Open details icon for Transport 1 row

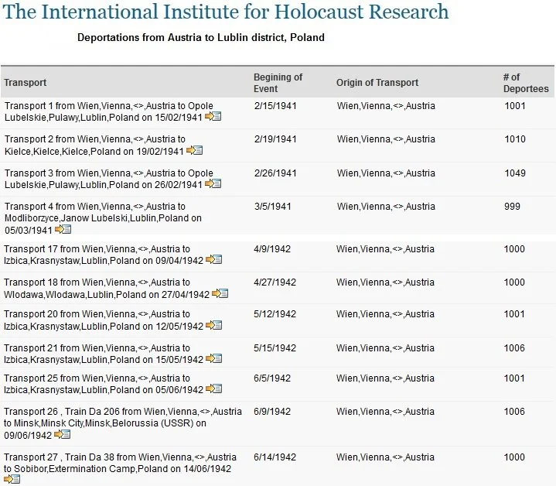[213, 116]
